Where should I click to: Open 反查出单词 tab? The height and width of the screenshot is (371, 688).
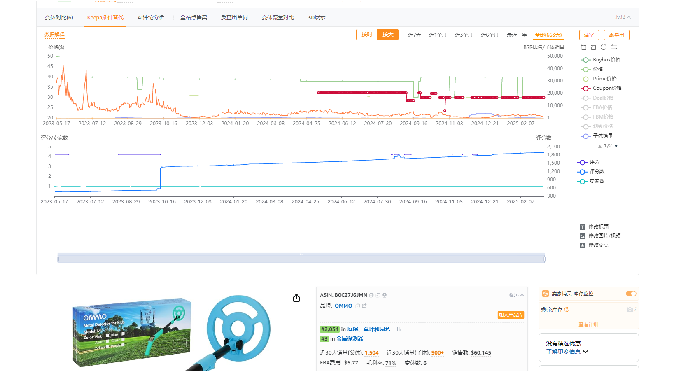[234, 17]
